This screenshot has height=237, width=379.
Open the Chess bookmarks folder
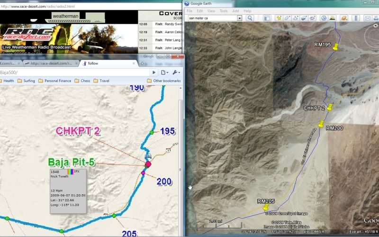82,81
